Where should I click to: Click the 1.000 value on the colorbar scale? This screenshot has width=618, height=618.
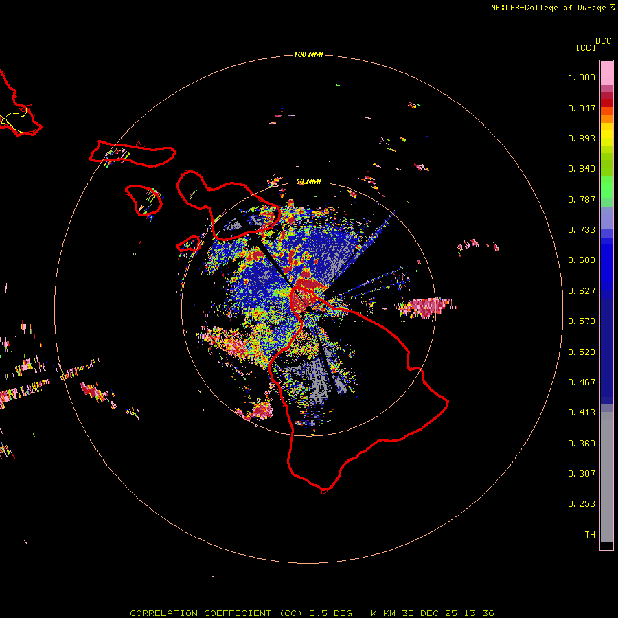point(582,77)
